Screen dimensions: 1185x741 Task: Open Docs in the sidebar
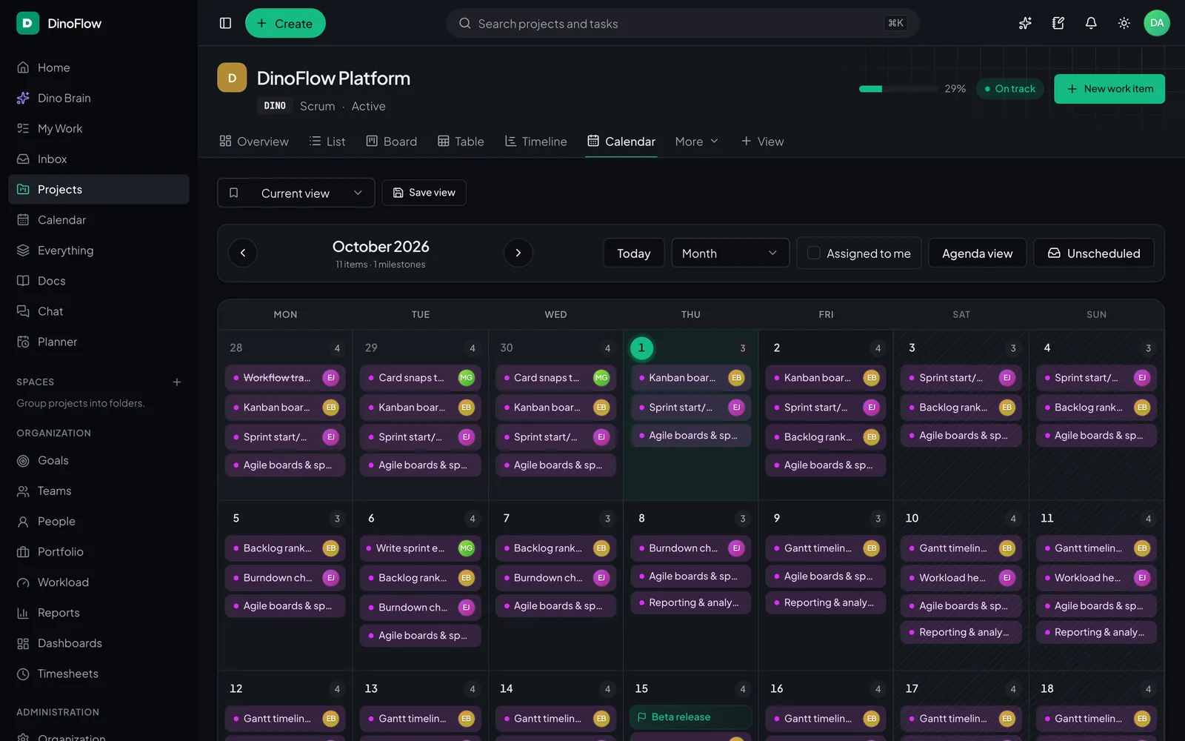tap(99, 280)
